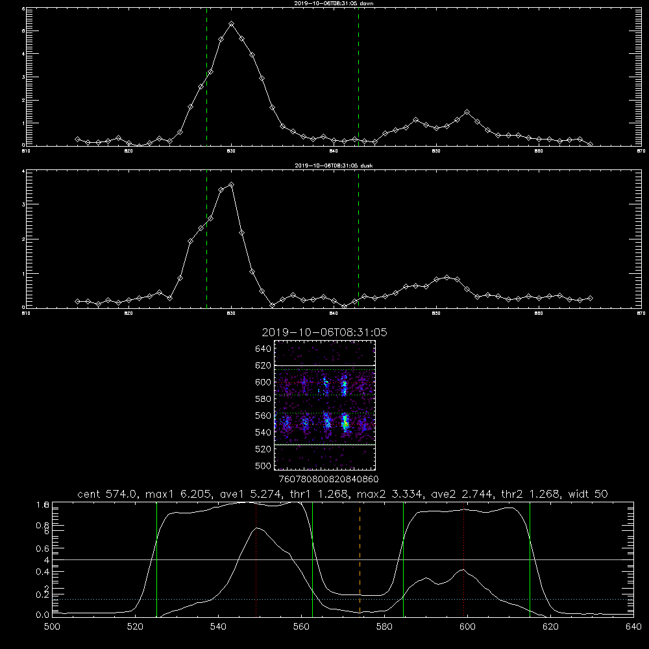649x649 pixels.
Task: Click the red dotted line near 549 in bottom plot
Action: point(256,559)
